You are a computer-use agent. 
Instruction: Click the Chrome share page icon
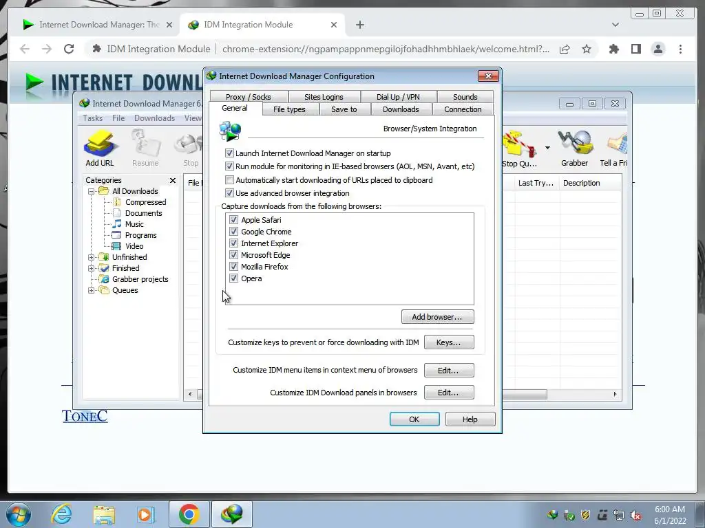click(x=565, y=49)
